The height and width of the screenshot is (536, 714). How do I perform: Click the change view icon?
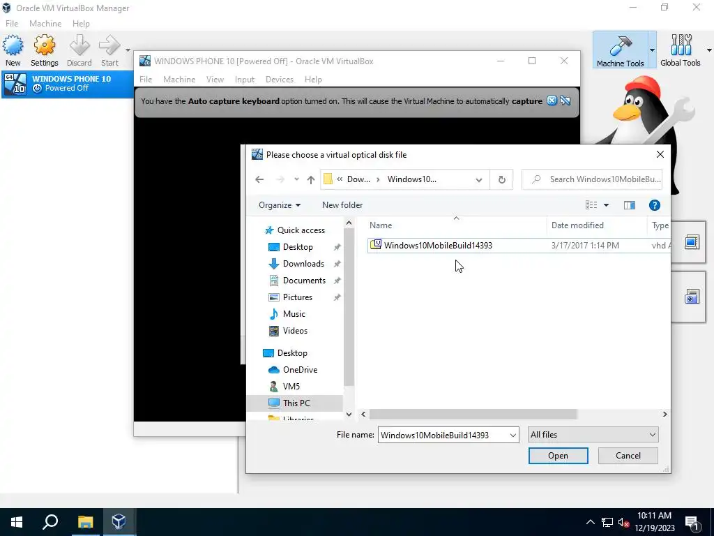click(x=591, y=205)
